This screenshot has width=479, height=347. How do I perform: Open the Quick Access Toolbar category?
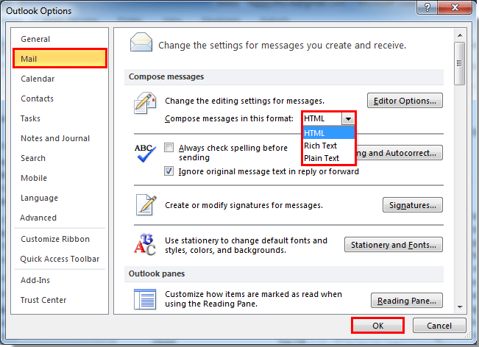tap(60, 259)
